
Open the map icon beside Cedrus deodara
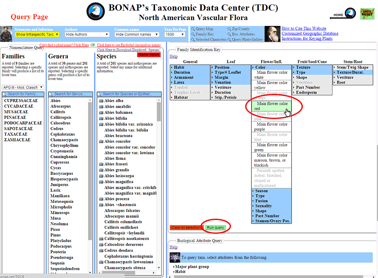pyautogui.click(x=101, y=250)
